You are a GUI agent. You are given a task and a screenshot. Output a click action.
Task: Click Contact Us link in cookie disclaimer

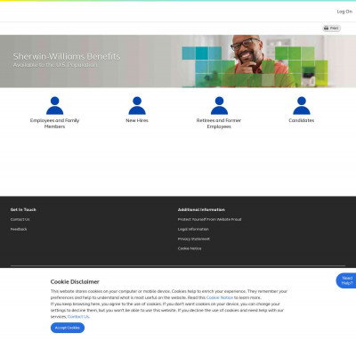78,317
